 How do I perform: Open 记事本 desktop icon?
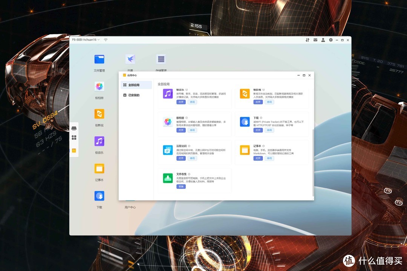[x=99, y=169]
